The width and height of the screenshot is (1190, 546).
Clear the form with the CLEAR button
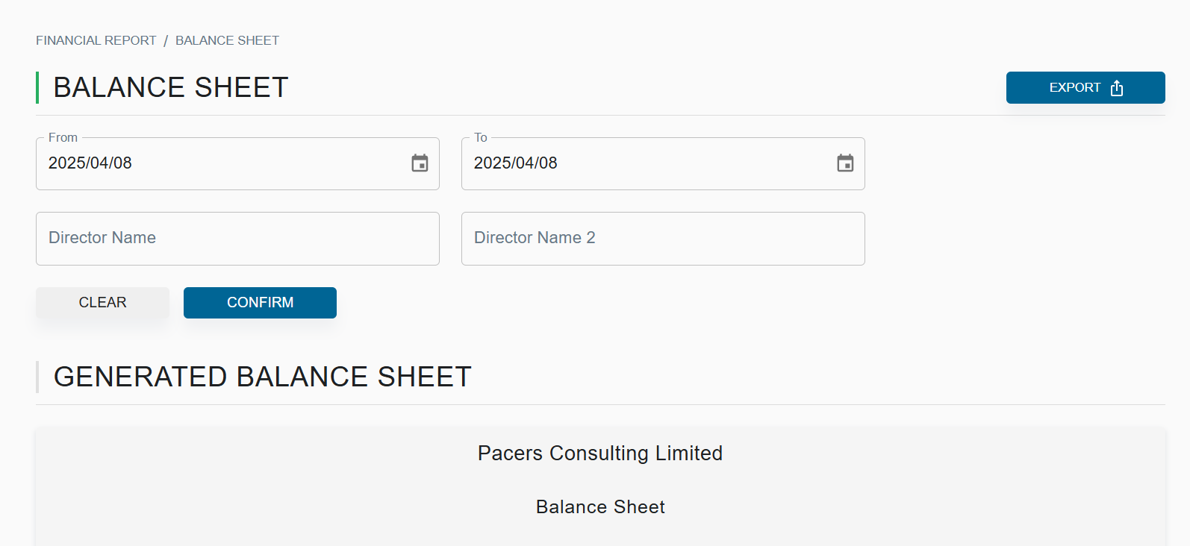(102, 303)
